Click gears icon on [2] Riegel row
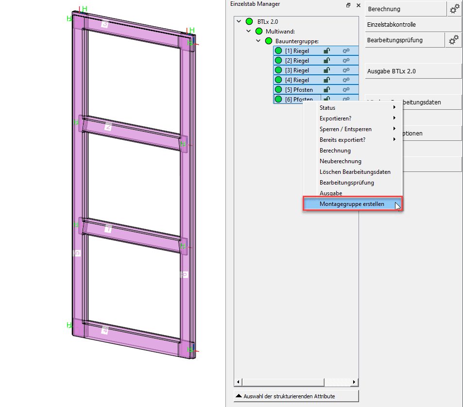463x407 pixels. [x=346, y=61]
